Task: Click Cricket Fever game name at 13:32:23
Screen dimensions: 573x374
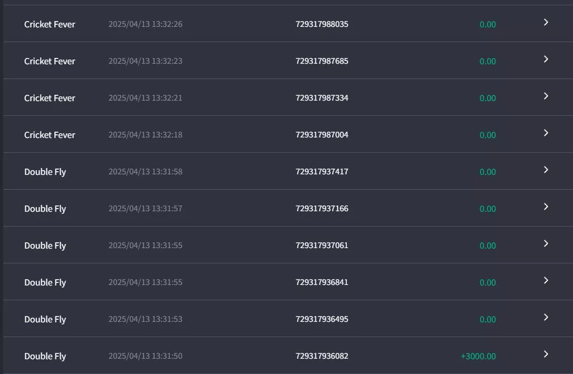Action: click(50, 61)
